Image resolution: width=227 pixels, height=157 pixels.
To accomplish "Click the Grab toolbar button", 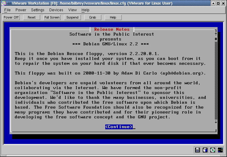I will (x=93, y=17).
